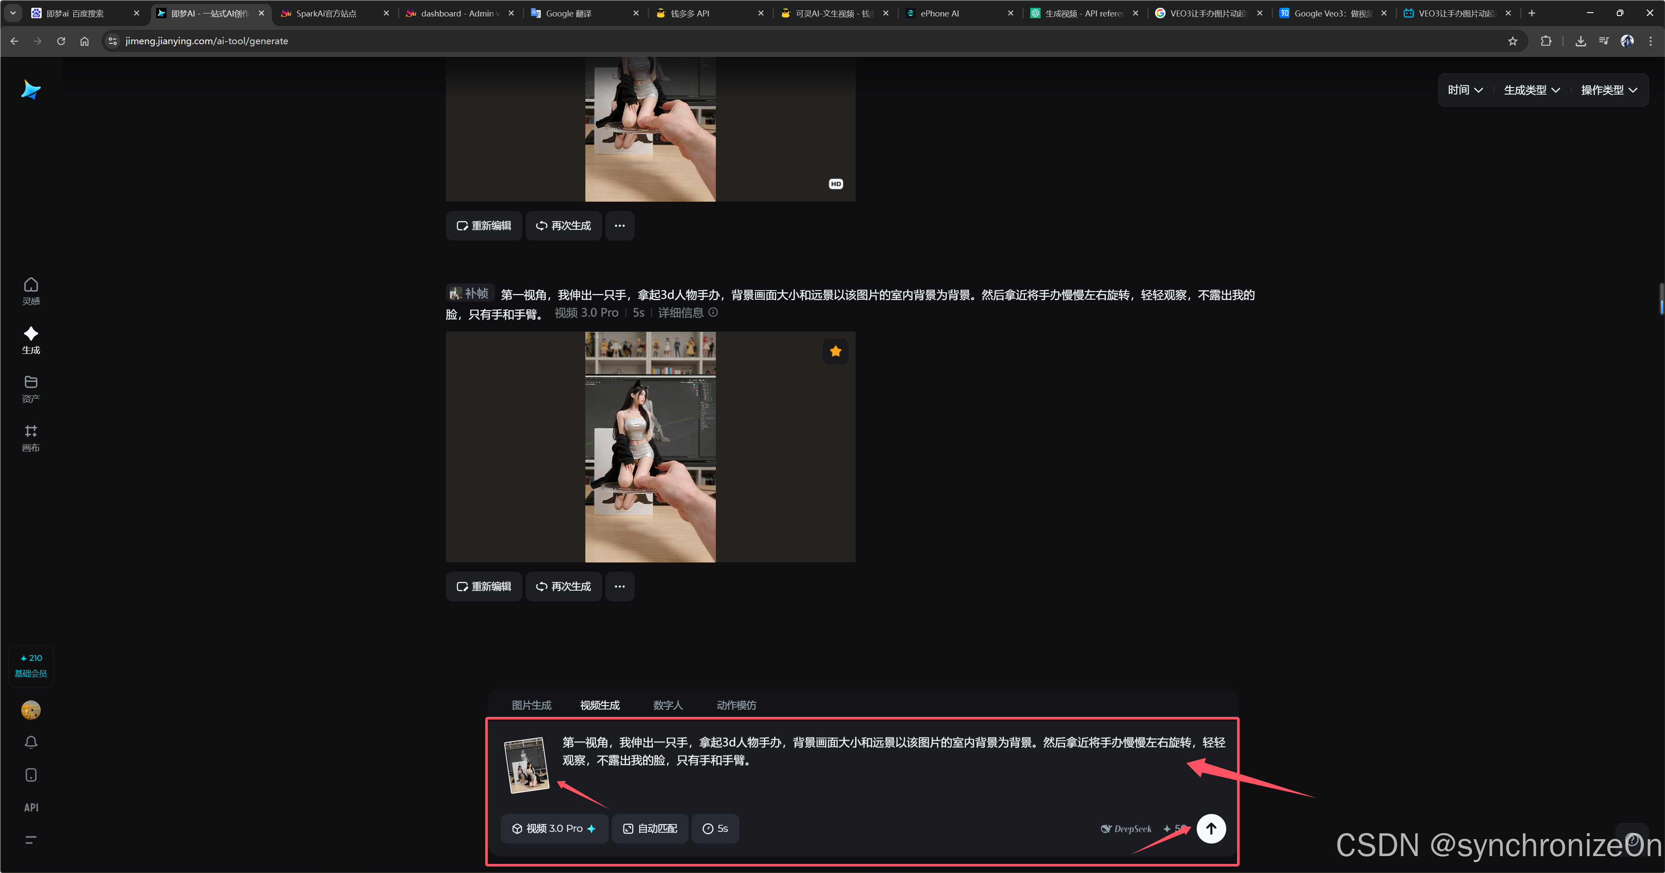Click the browser reload button

pyautogui.click(x=61, y=41)
